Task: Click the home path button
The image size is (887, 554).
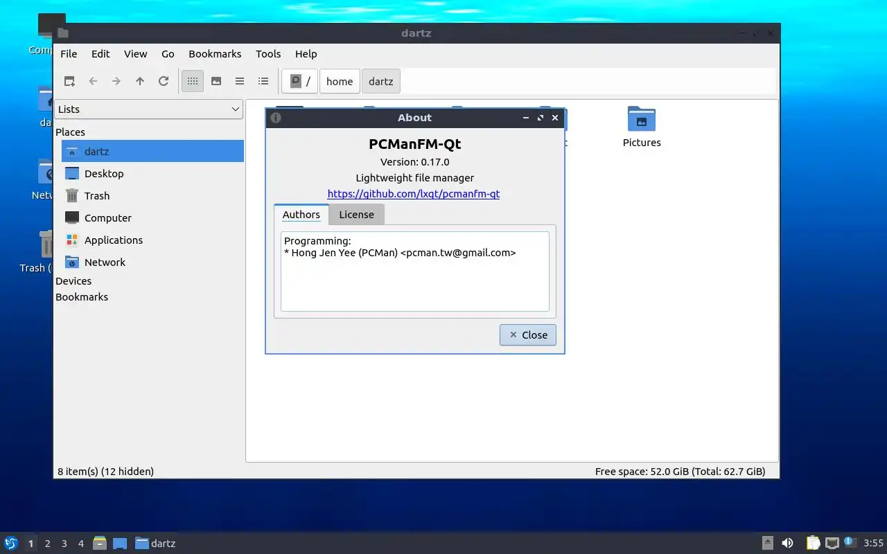Action: (340, 81)
